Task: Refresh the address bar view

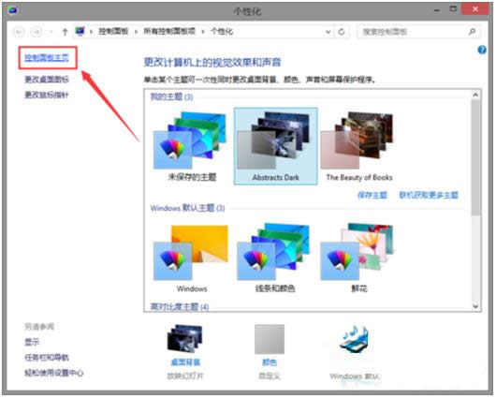Action: tap(342, 32)
